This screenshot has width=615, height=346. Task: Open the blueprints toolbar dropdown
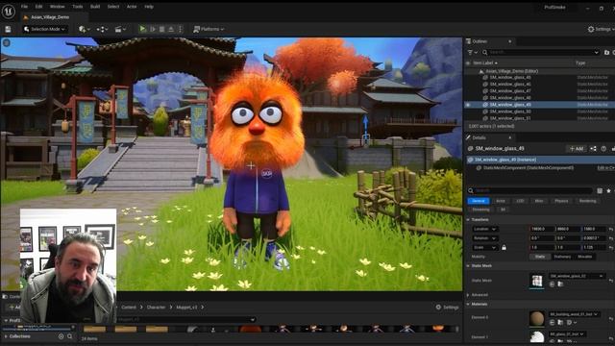(x=103, y=29)
